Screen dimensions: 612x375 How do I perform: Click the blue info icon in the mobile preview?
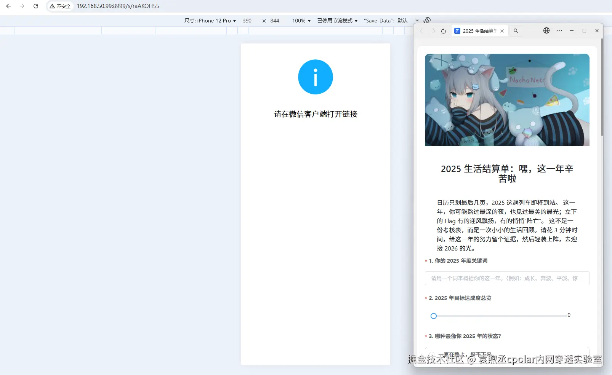click(x=315, y=77)
